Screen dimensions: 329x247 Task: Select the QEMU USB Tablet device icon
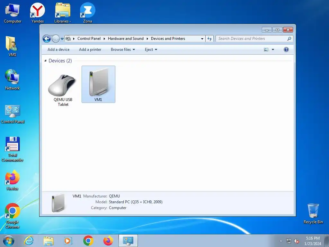coord(63,90)
